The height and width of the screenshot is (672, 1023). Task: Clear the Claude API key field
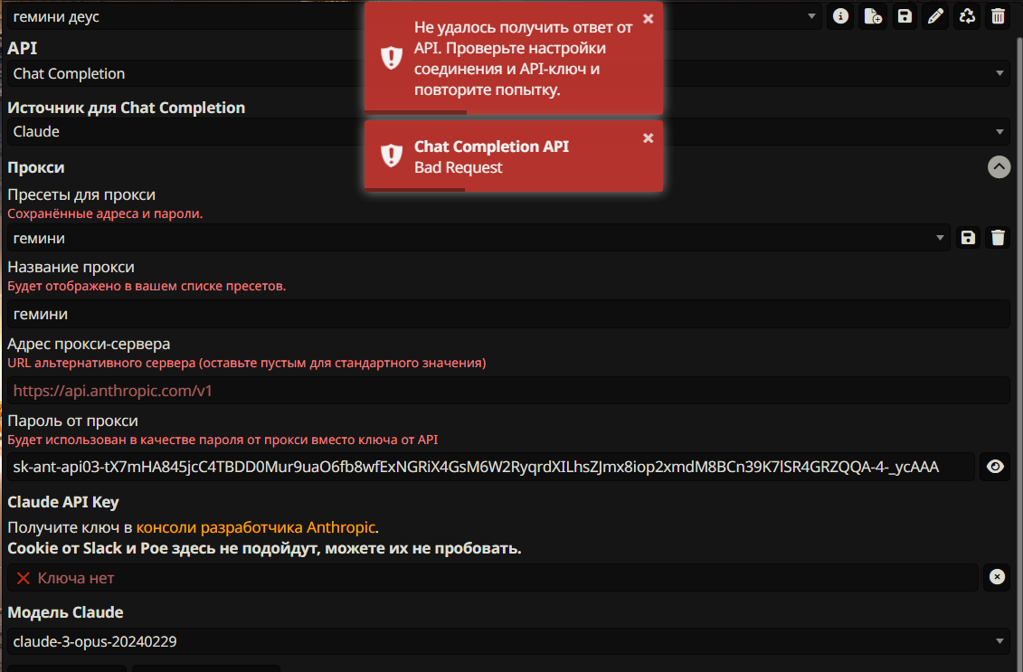click(997, 577)
